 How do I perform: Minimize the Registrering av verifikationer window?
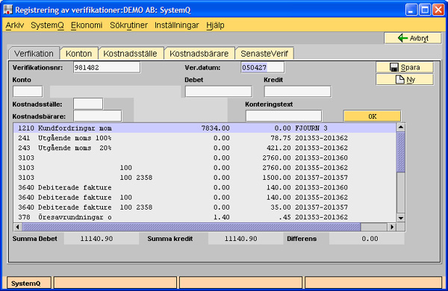pos(411,10)
